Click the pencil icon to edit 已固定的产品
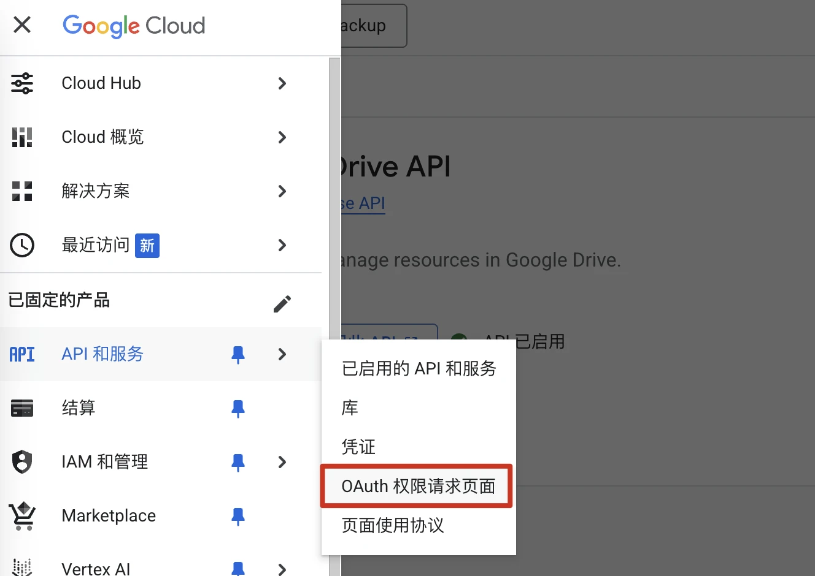 click(282, 303)
